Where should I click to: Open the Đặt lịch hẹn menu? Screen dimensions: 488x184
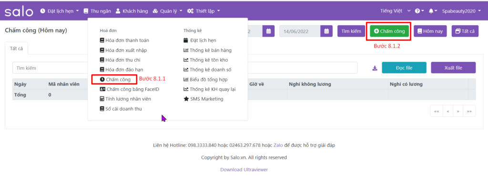pos(60,11)
